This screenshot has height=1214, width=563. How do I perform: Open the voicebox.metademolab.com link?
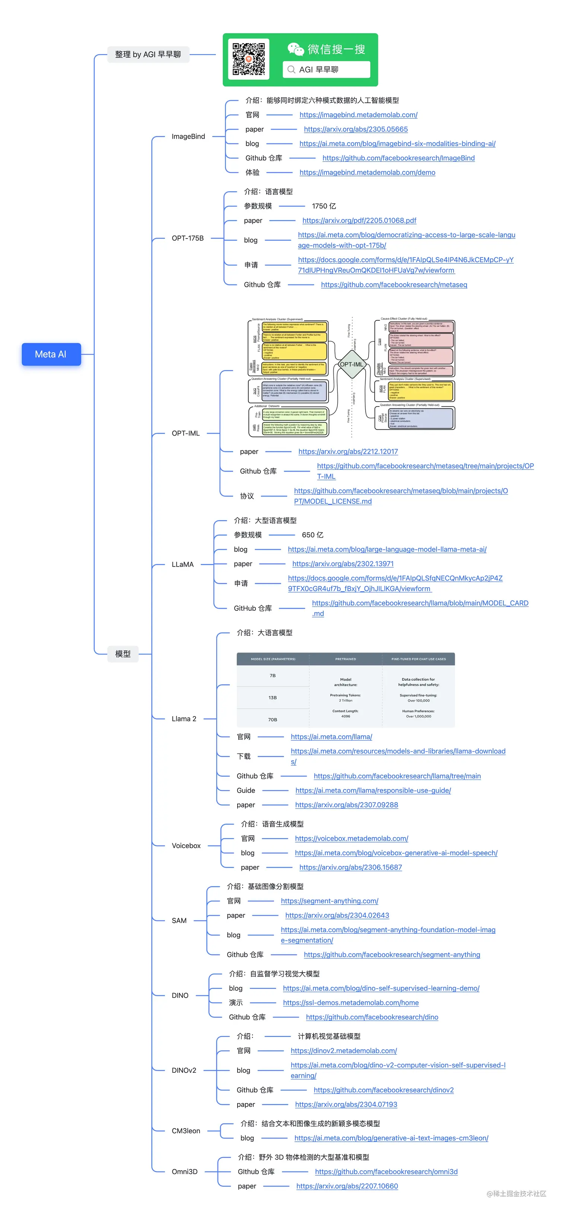(x=352, y=838)
